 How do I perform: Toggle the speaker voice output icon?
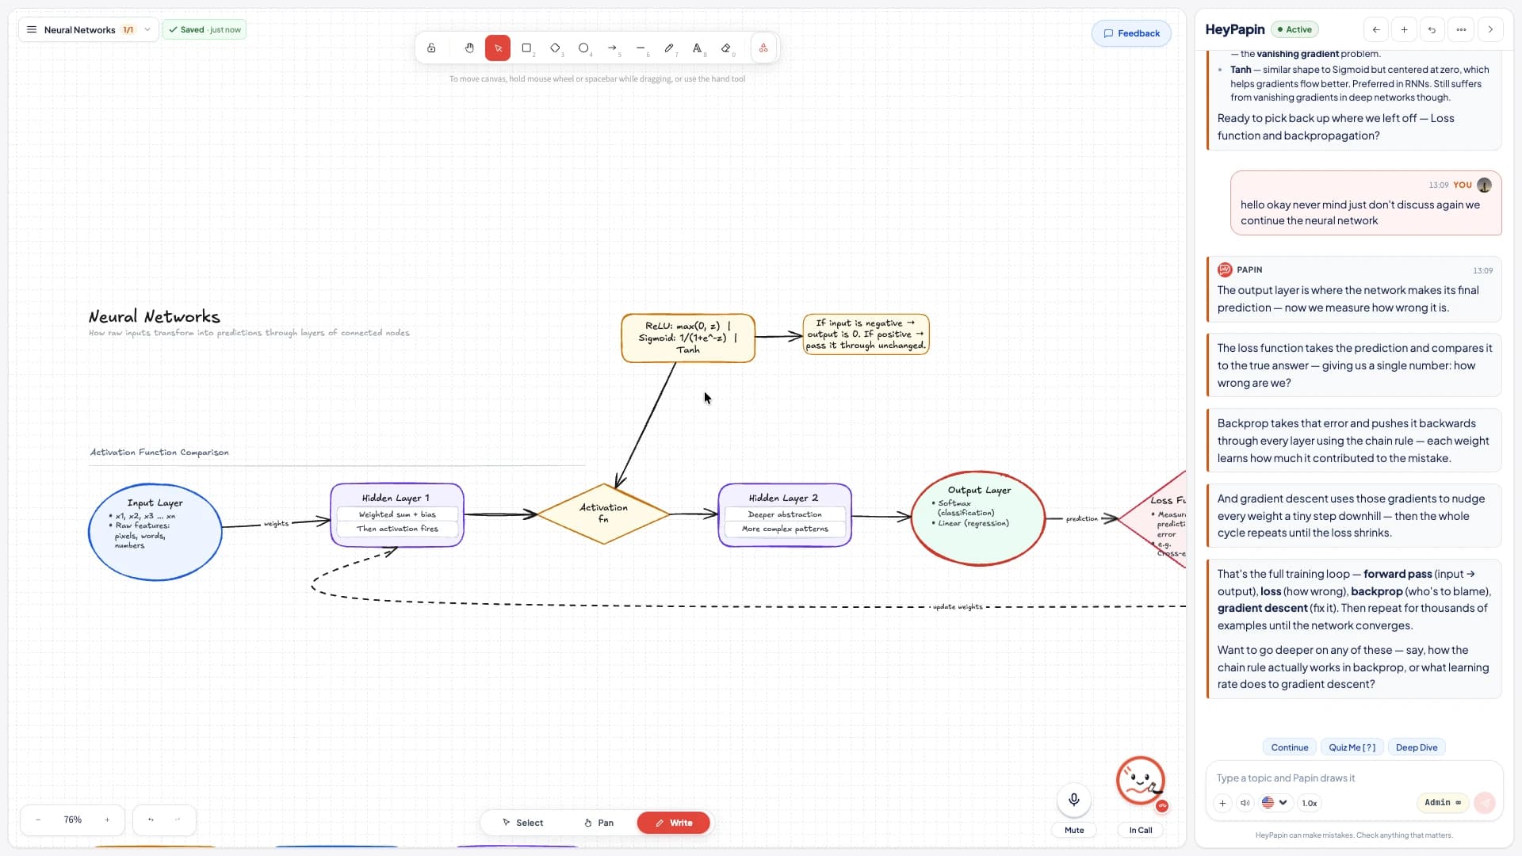click(1245, 803)
